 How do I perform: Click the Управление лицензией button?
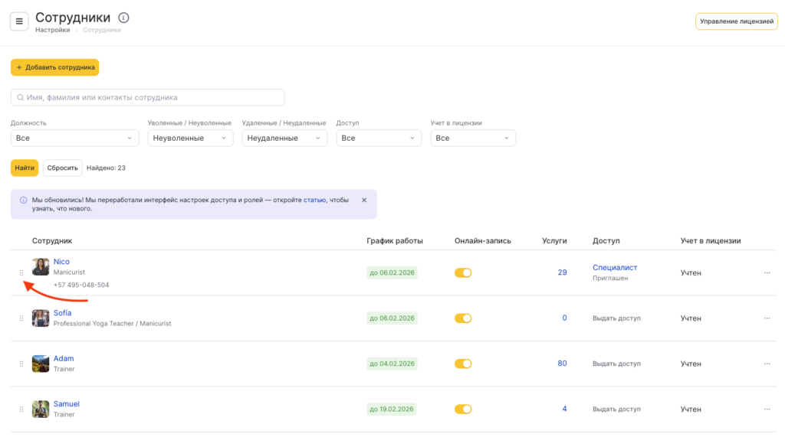tap(736, 21)
